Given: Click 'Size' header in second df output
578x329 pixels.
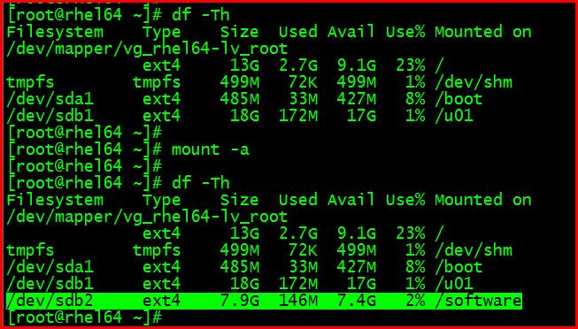Looking at the screenshot, I should coord(240,200).
